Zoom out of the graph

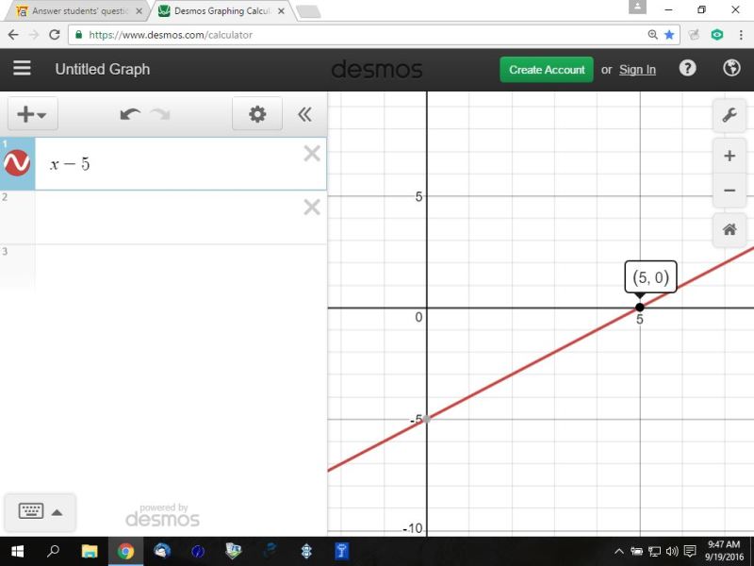point(729,191)
